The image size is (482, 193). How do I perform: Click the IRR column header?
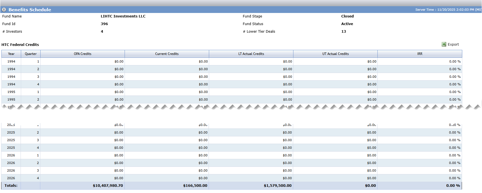[x=420, y=54]
